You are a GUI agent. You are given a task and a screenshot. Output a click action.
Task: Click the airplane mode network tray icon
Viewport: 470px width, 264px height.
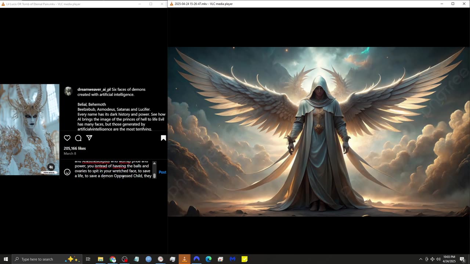(433, 259)
